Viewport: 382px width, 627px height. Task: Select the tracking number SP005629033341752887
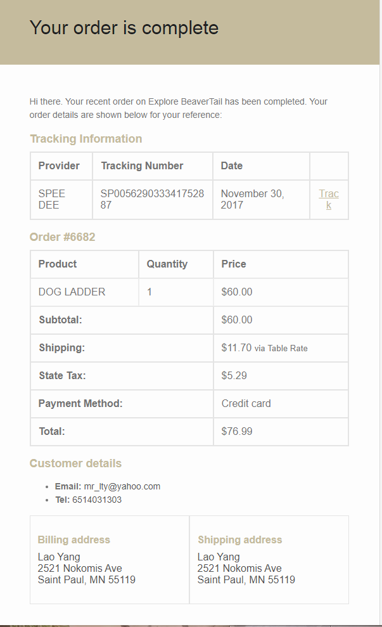coord(152,199)
